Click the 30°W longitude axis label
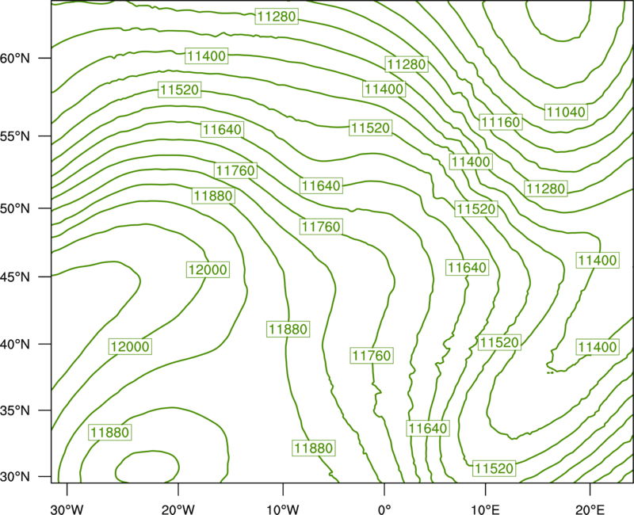The width and height of the screenshot is (634, 515). pyautogui.click(x=67, y=509)
